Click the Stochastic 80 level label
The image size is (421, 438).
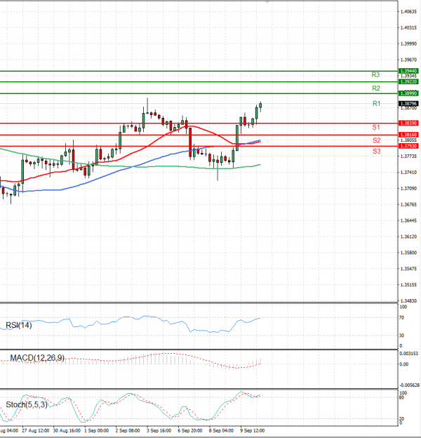click(x=402, y=397)
